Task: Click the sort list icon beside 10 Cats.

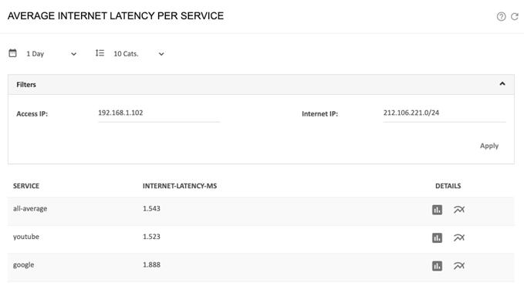Action: click(x=100, y=53)
